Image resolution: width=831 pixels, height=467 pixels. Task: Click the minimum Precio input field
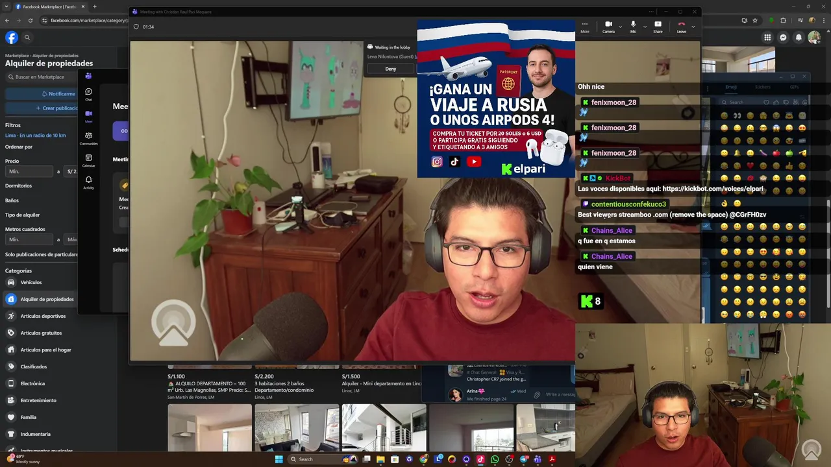pos(29,171)
